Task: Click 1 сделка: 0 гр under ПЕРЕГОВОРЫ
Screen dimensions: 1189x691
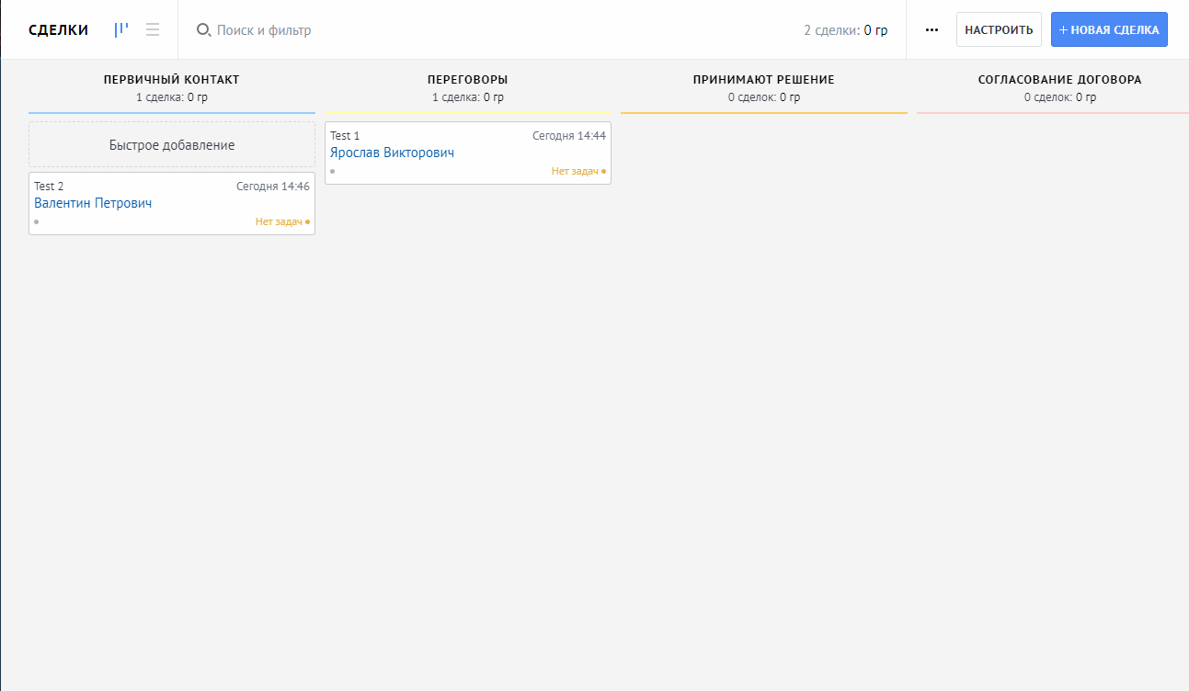Action: (468, 97)
